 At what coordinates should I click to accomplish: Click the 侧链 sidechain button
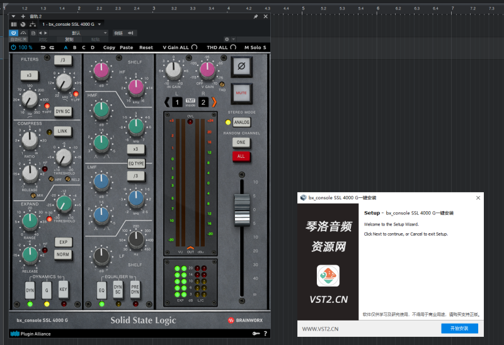[x=124, y=33]
